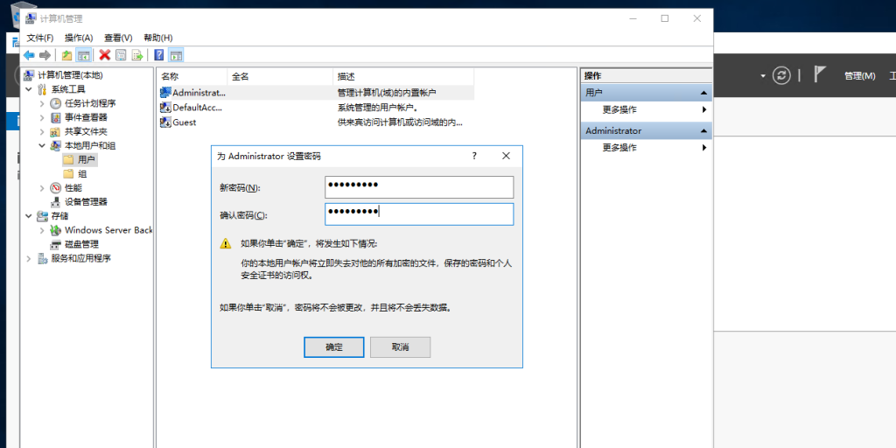Select the 事件查看器 icon in tree

[55, 118]
